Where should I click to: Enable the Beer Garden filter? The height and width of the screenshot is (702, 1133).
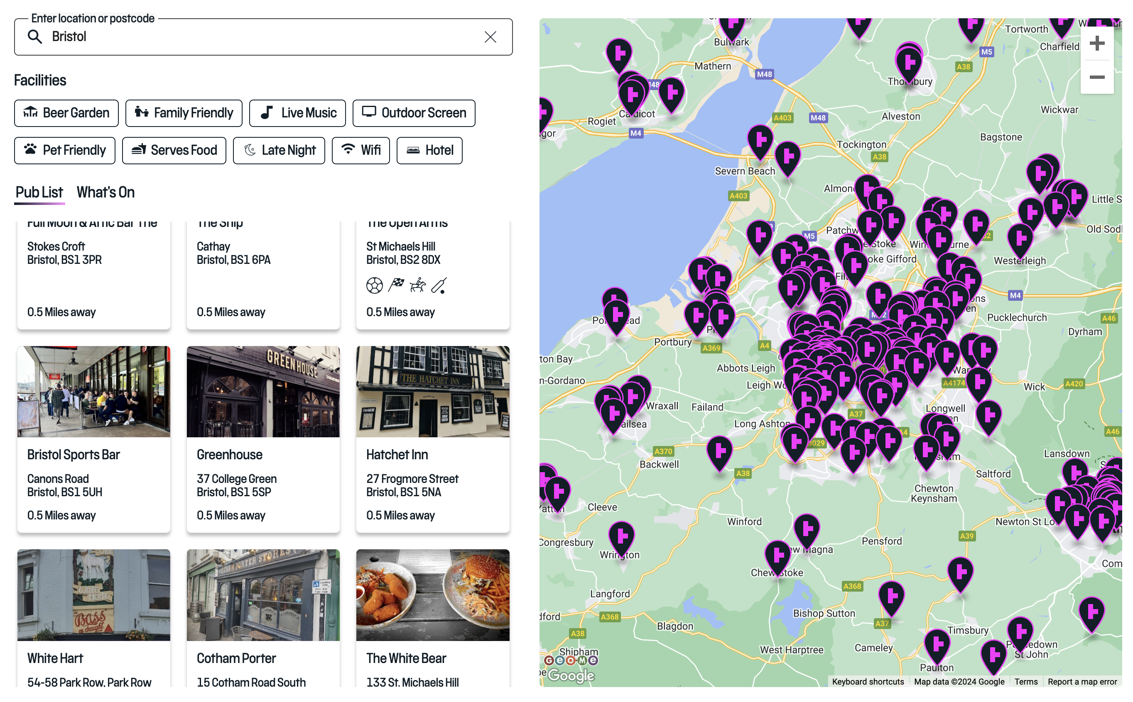pos(66,113)
